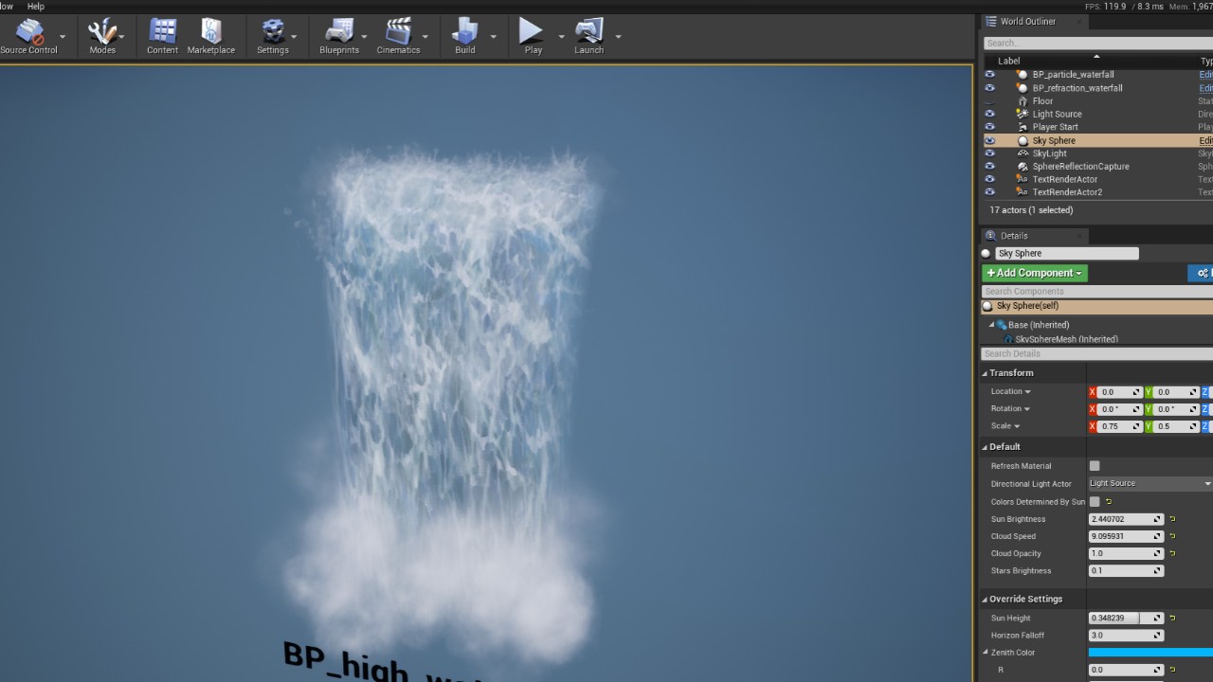Click the Build toolbar icon
Screen dimensions: 1213x682
click(465, 36)
